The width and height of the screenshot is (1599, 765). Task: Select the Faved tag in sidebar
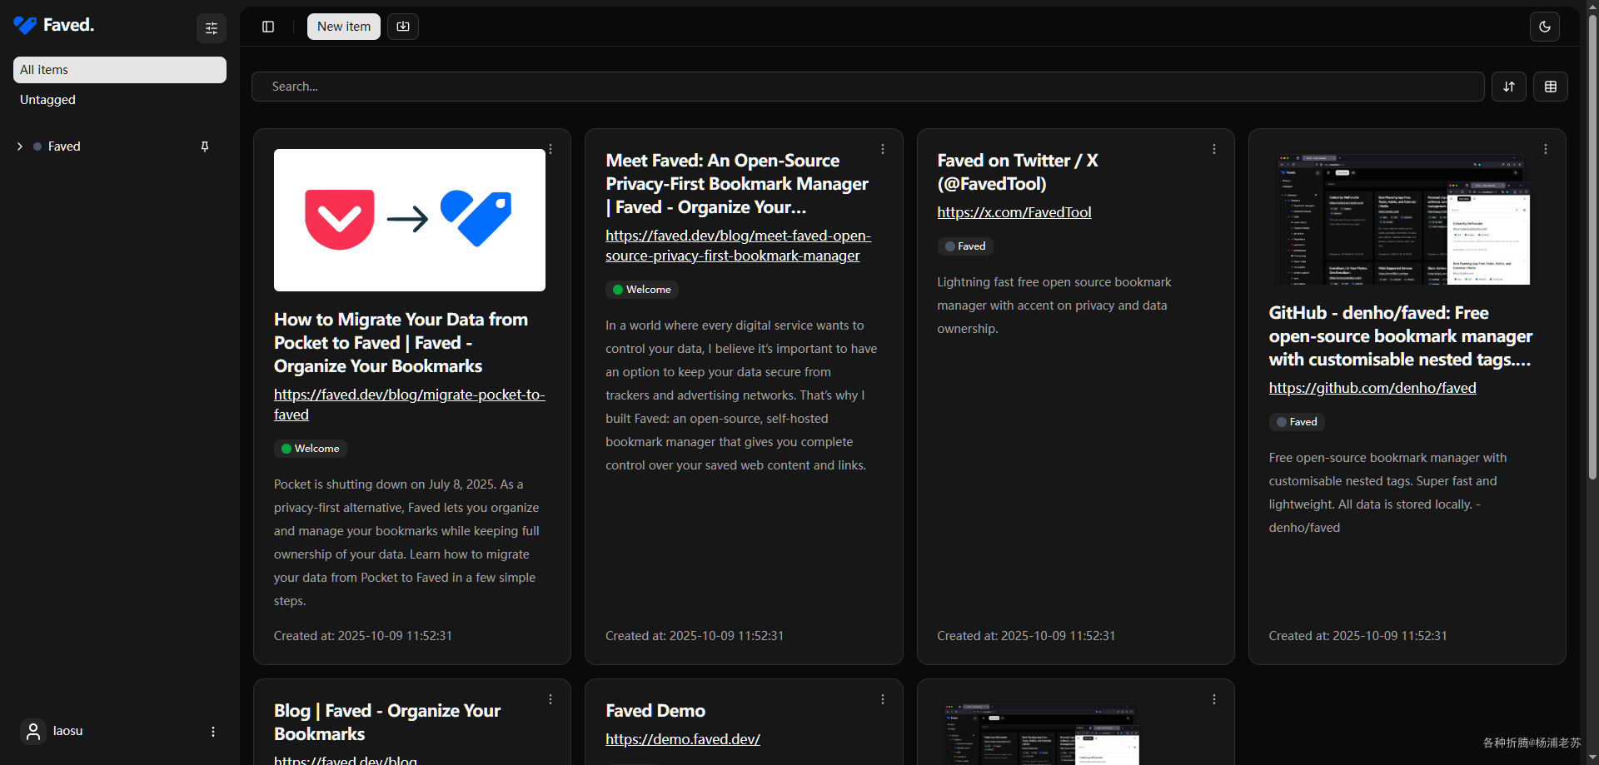pos(64,147)
